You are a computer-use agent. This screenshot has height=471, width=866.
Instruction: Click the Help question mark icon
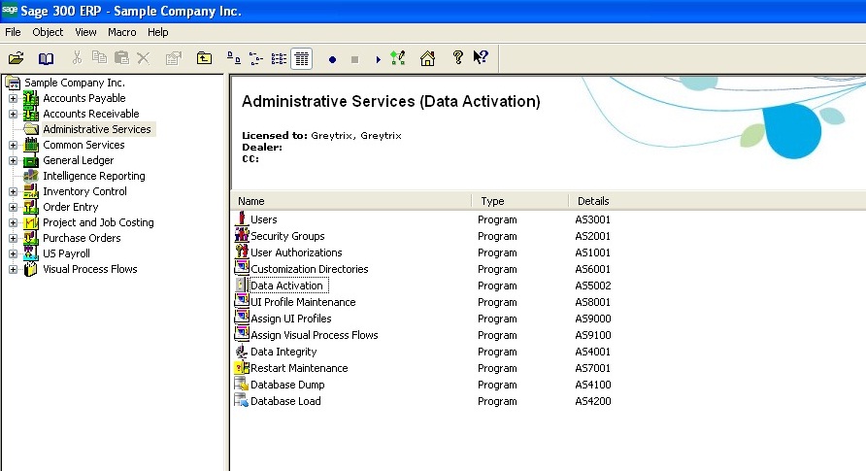click(x=457, y=57)
